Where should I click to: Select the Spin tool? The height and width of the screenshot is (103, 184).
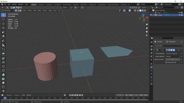(3, 79)
